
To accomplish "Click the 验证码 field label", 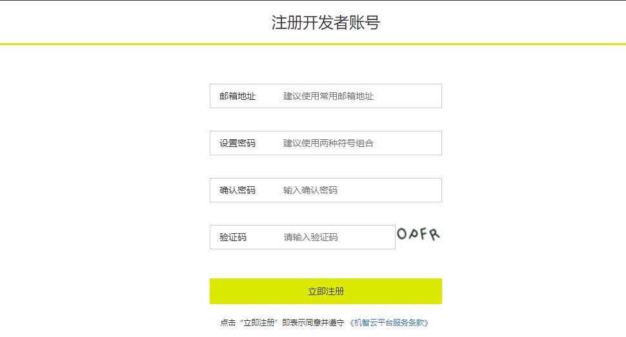I will [x=233, y=237].
